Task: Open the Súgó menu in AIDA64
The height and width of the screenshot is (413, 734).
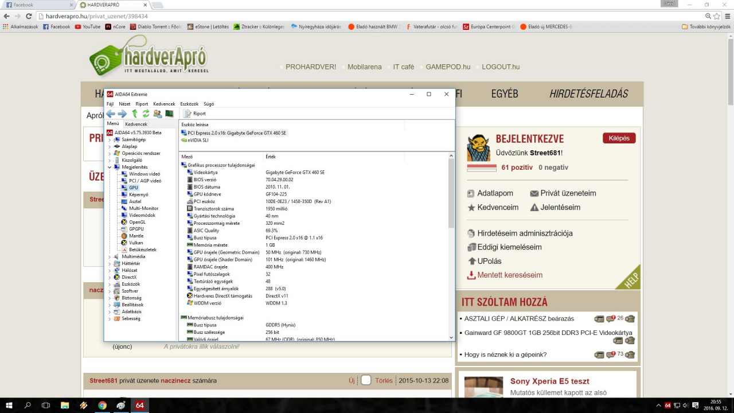Action: click(209, 104)
